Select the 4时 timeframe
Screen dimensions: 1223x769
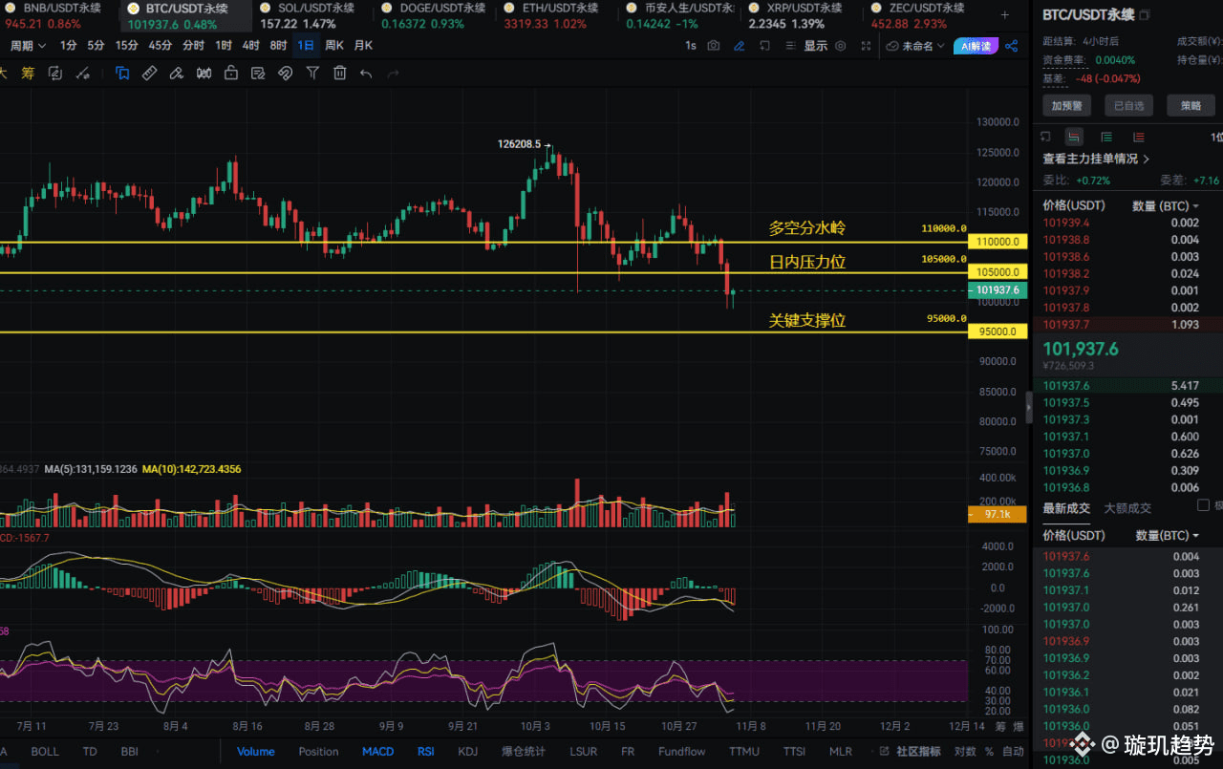point(250,46)
